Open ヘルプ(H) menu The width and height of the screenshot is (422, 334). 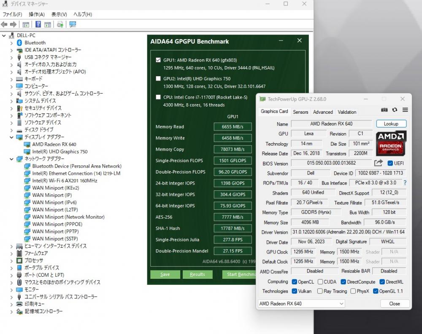[83, 14]
